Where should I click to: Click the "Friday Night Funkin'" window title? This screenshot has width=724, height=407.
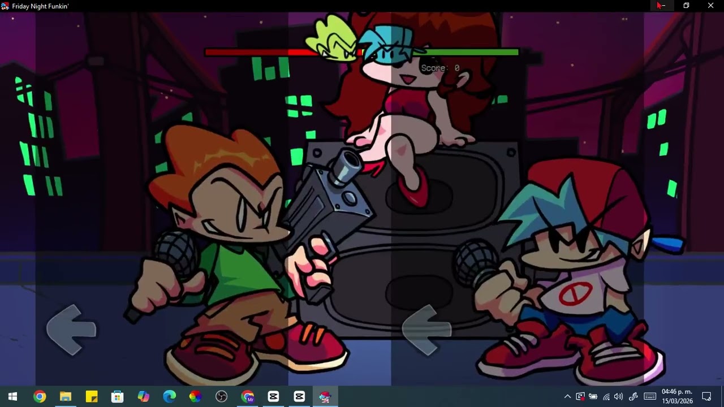coord(40,6)
